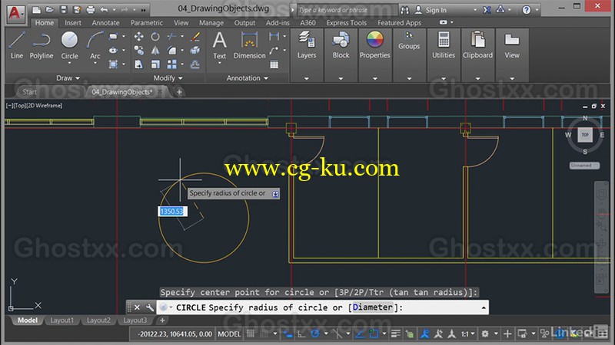Expand the Layers panel dropdown arrow
The image size is (615, 345).
(306, 79)
